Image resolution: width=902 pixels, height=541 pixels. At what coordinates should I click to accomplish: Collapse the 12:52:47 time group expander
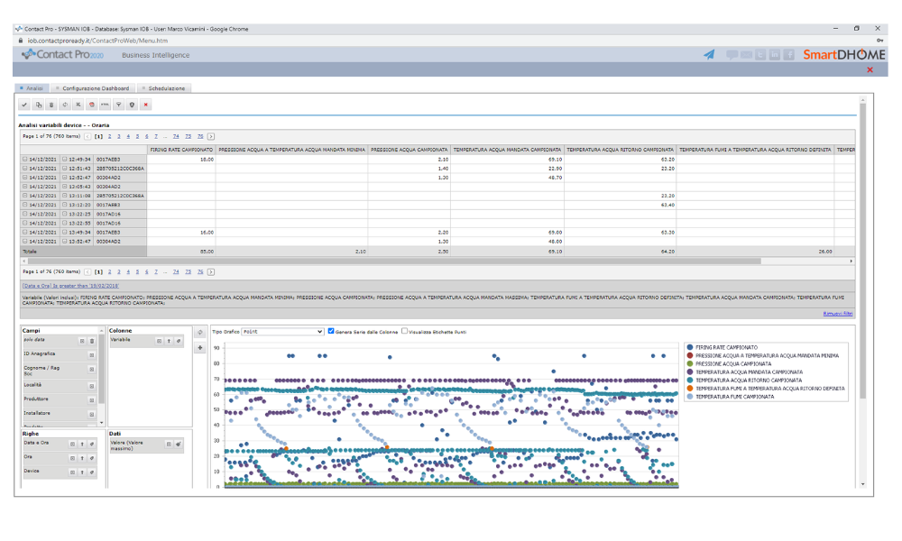pyautogui.click(x=64, y=178)
